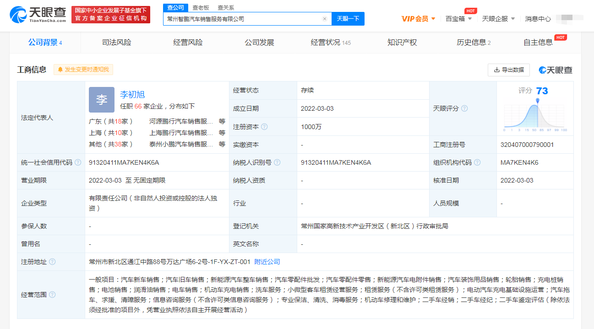Click the credit code 91320411MA7KEN4K6A under 统一社会信用代码
Image resolution: width=594 pixels, height=329 pixels.
(124, 162)
